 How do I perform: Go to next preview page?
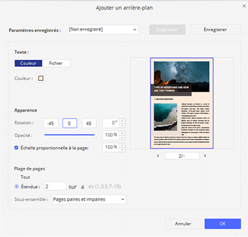point(205,156)
